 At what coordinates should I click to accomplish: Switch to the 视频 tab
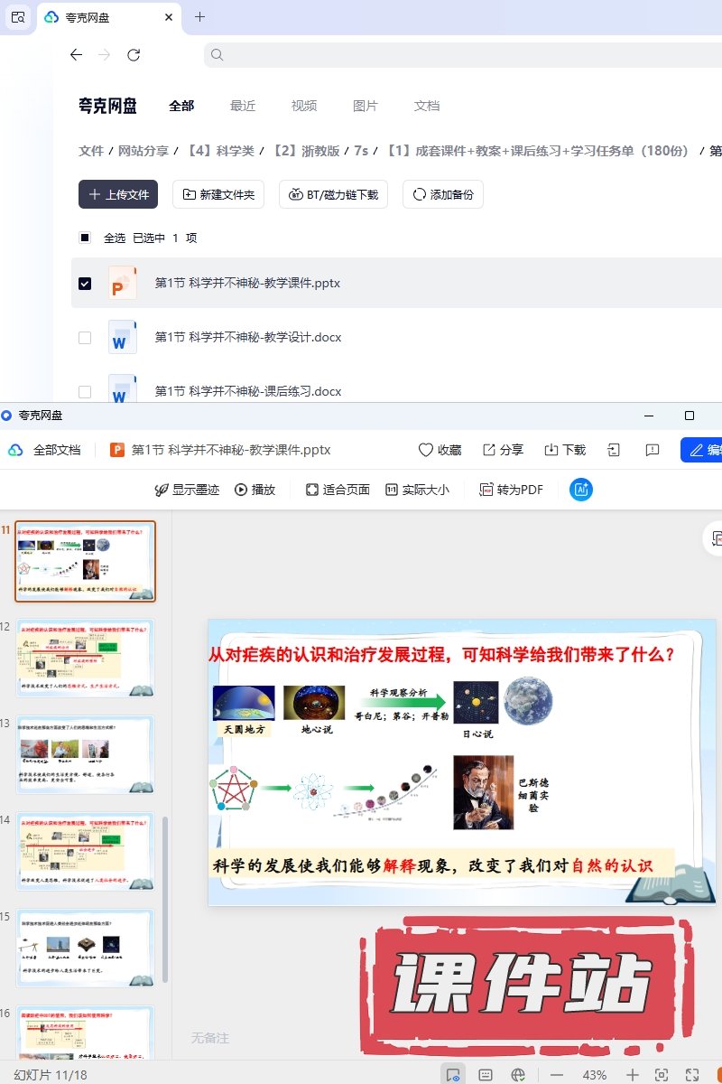pyautogui.click(x=304, y=106)
